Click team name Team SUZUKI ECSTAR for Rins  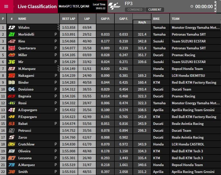(189, 41)
